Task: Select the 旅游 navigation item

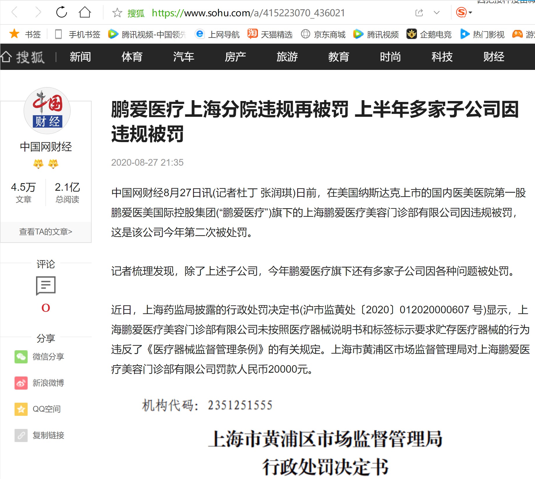Action: tap(287, 57)
